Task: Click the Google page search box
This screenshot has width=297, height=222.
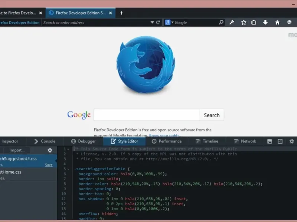Action: pos(147,115)
